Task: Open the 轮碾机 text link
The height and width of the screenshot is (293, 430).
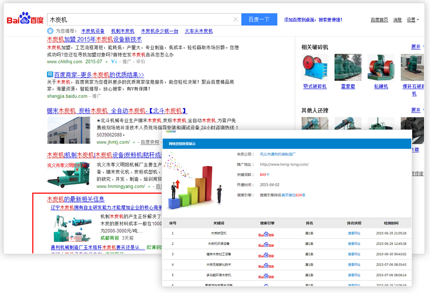Action: (381, 87)
